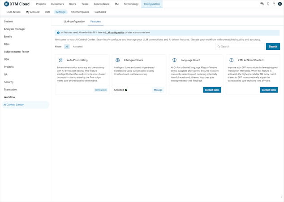Open the Terminology top menu
284x202 pixels.
pyautogui.click(x=131, y=4)
